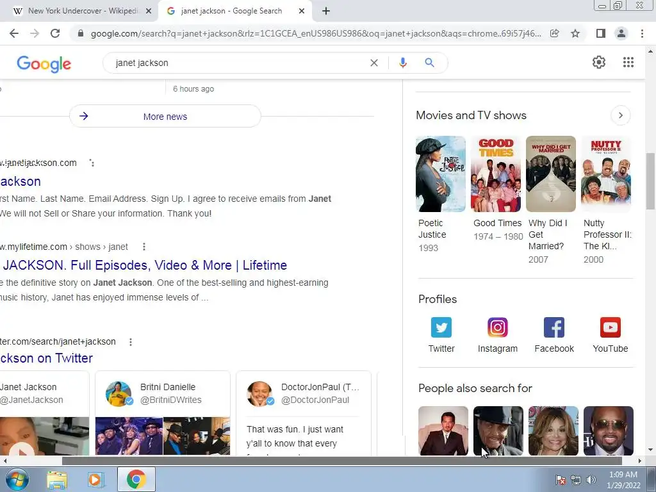The image size is (656, 492).
Task: Open a new browser tab
Action: point(326,12)
